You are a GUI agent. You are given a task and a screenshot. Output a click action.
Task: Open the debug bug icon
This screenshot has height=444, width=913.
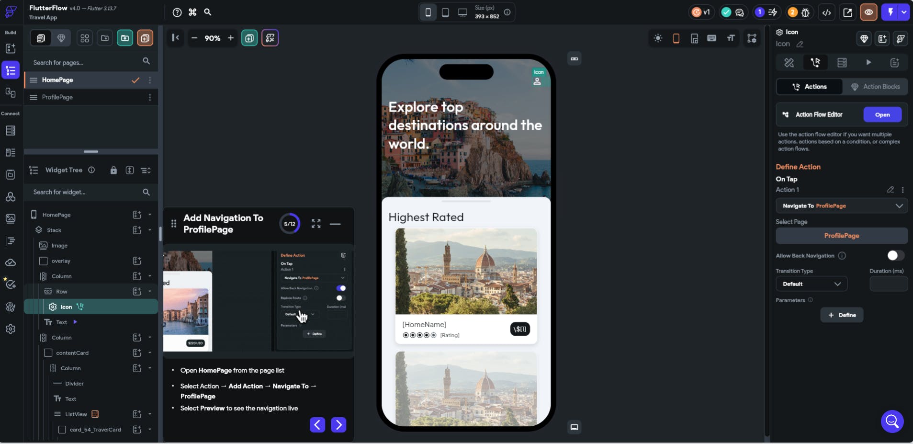(806, 12)
